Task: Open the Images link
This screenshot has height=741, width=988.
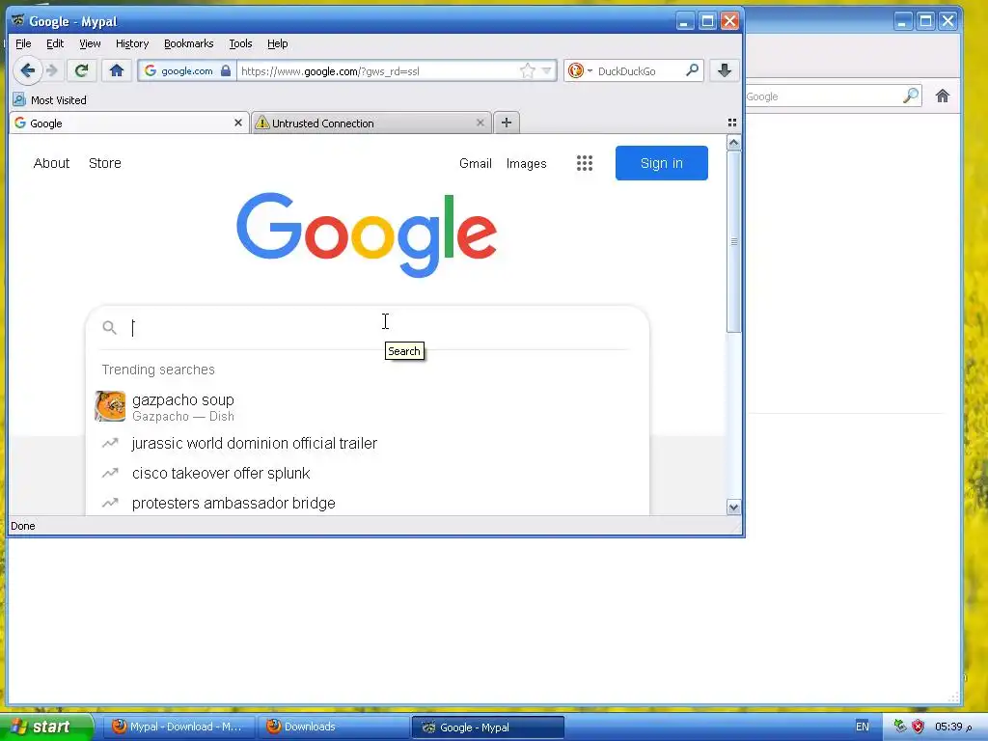Action: (526, 163)
